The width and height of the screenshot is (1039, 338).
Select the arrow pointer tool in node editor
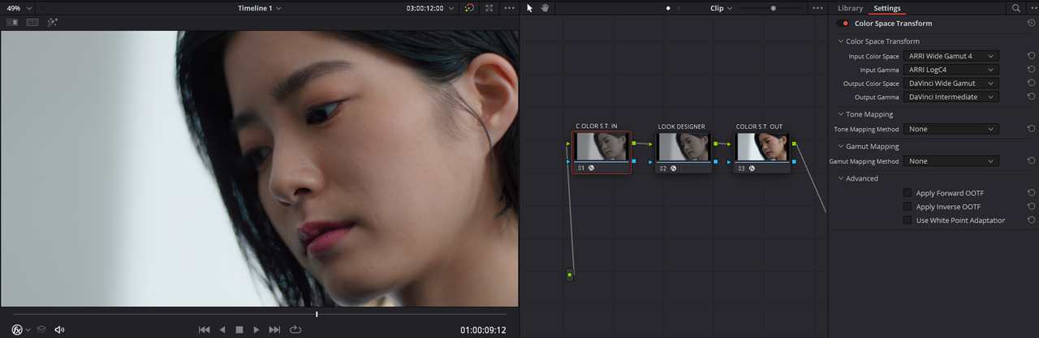(x=530, y=8)
